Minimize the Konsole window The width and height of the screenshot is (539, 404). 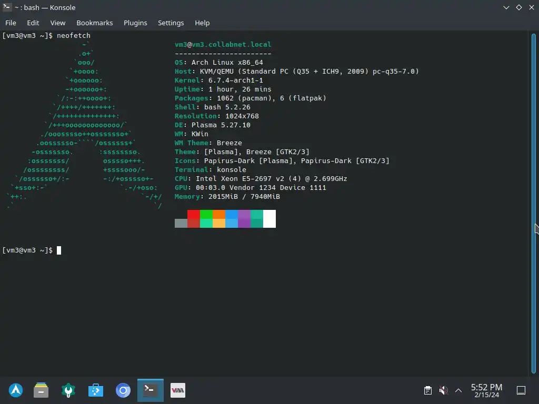click(506, 7)
